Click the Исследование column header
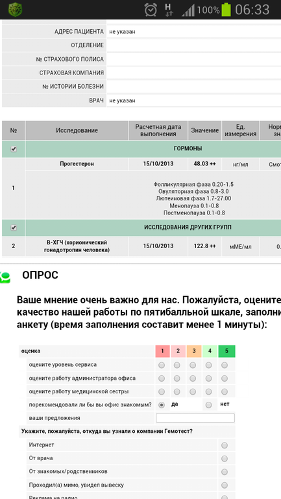This screenshot has width=281, height=499. pyautogui.click(x=77, y=130)
